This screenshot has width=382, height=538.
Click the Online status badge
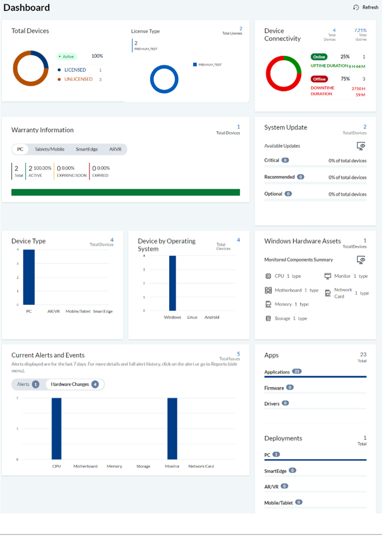(319, 57)
